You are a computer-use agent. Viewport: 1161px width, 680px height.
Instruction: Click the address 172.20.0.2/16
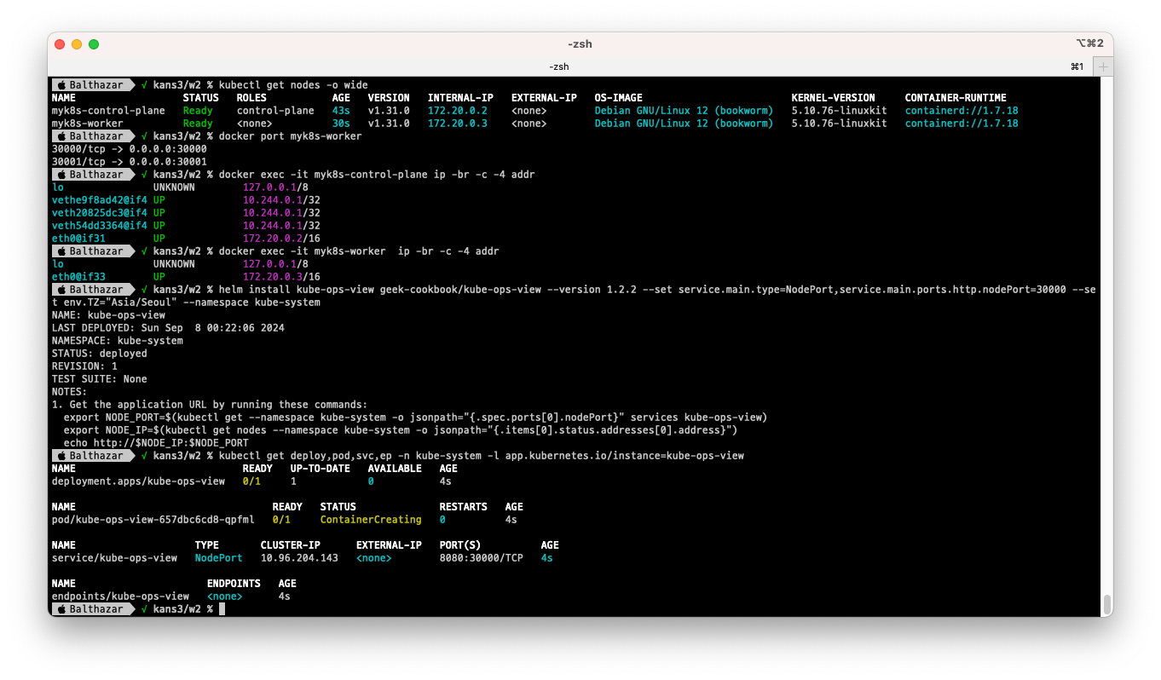(x=281, y=239)
